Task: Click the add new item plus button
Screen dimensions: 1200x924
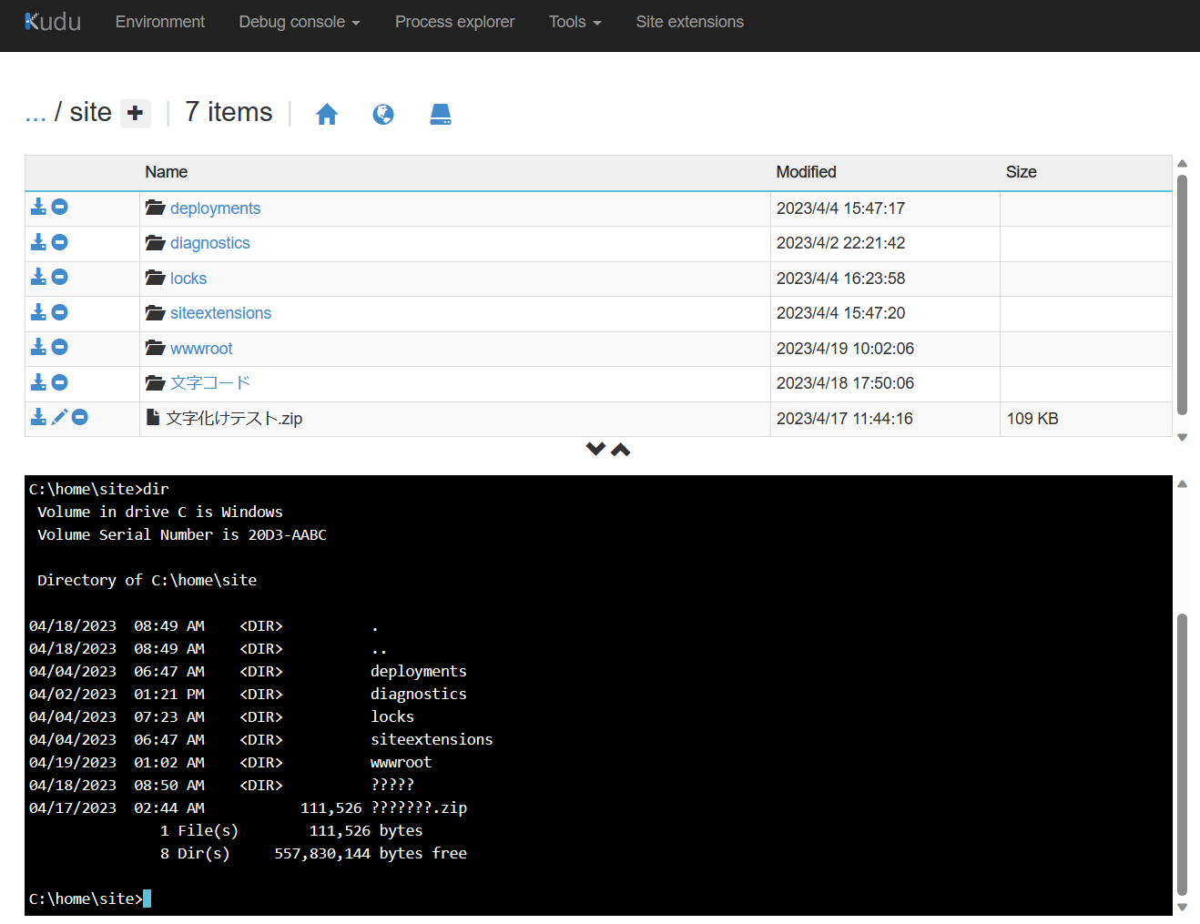Action: tap(135, 113)
